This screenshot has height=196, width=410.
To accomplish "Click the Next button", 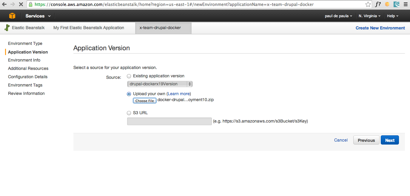I will coord(390,140).
